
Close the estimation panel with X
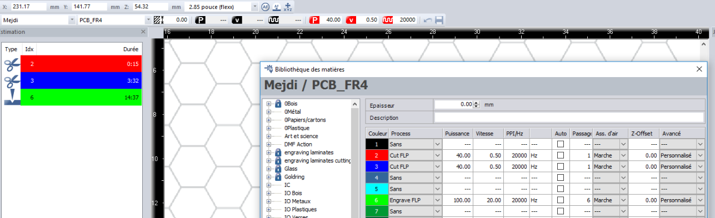point(143,32)
